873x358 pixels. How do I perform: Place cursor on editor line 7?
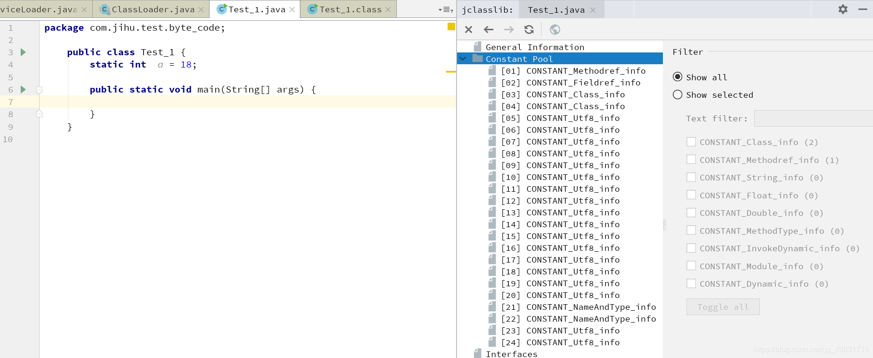248,102
